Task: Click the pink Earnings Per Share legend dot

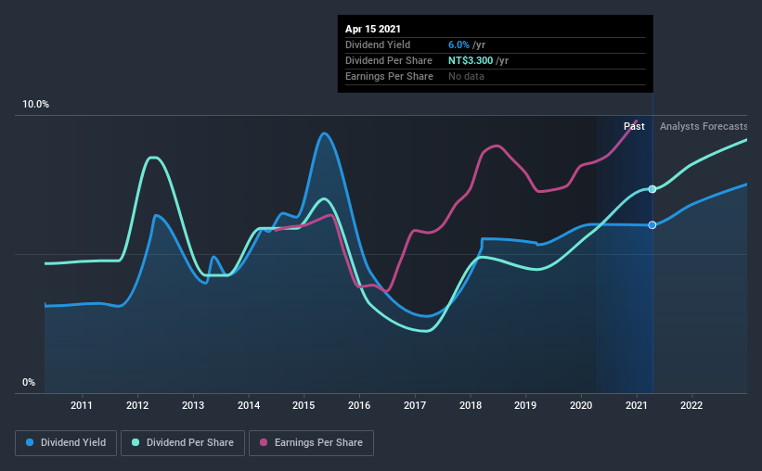Action: (x=264, y=442)
